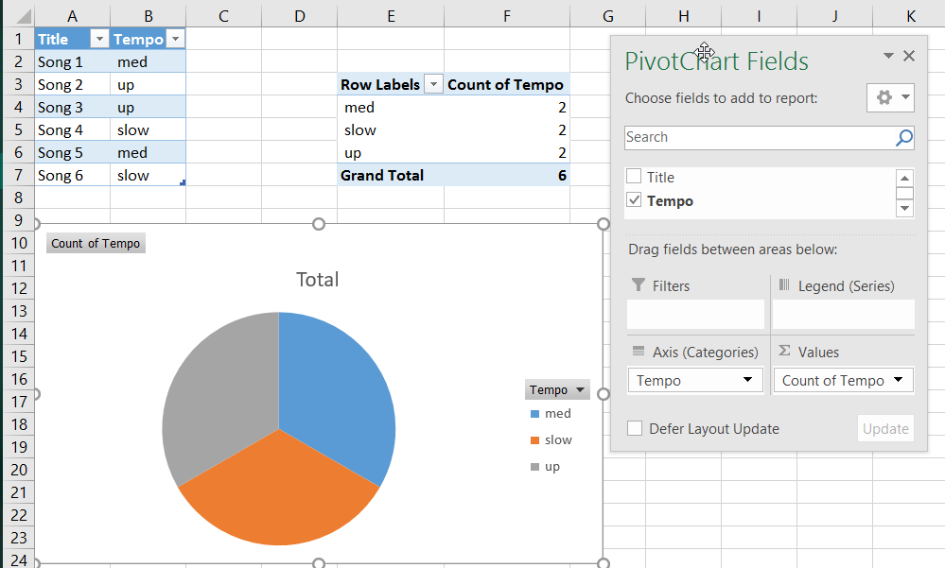This screenshot has width=945, height=568.
Task: Open the Tempo dropdown in Axis Categories
Action: [x=747, y=380]
